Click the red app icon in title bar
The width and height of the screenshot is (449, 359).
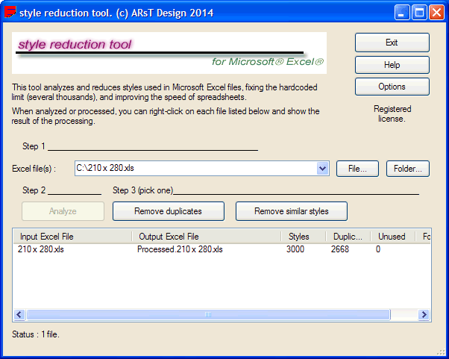[x=10, y=13]
